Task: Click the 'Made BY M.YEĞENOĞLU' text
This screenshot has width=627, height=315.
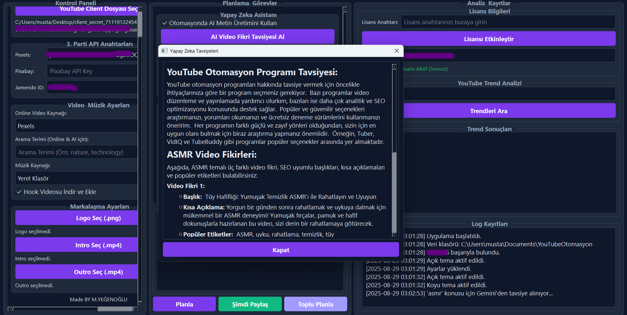Action: [x=98, y=299]
